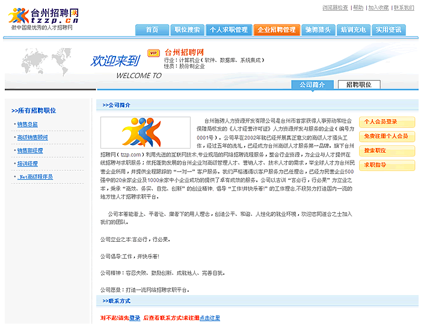
Task: Switch to the 公司简介 tab
Action: pyautogui.click(x=312, y=85)
